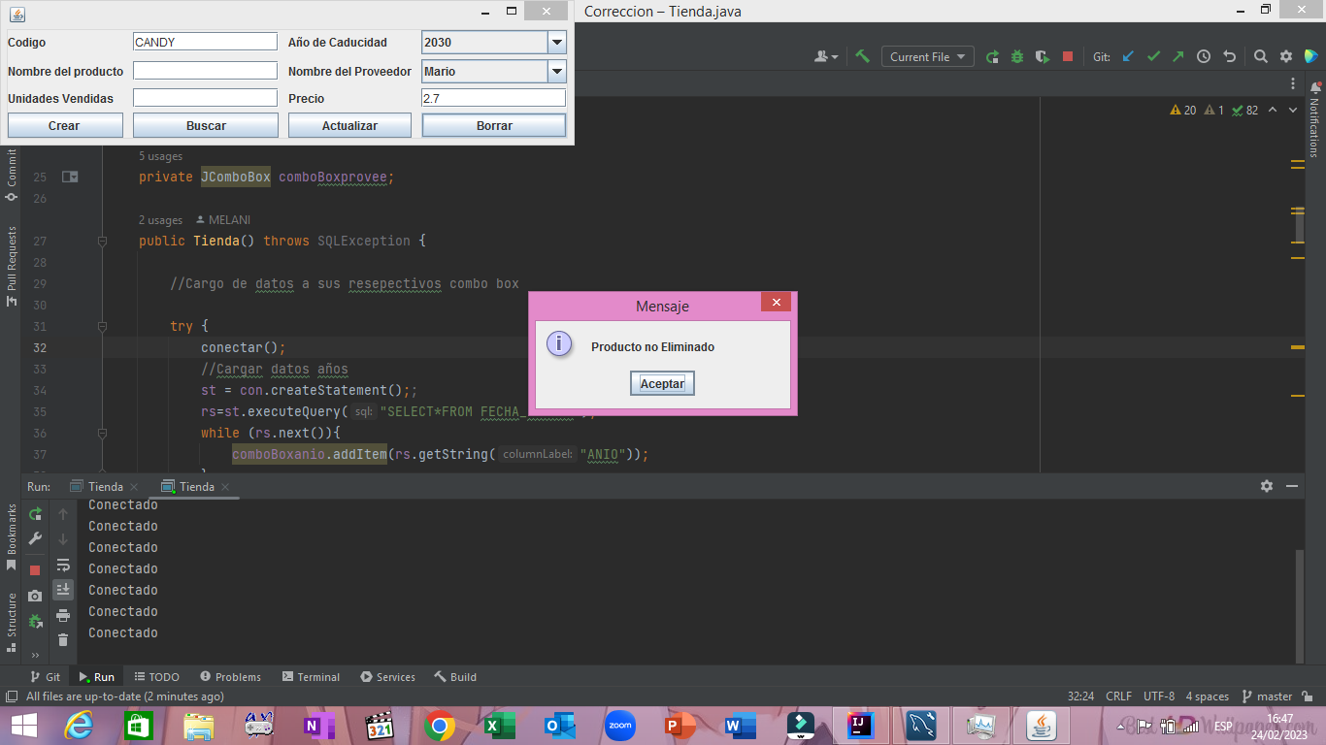Run with Coverage using the shield icon
The image size is (1326, 745).
tap(1041, 56)
